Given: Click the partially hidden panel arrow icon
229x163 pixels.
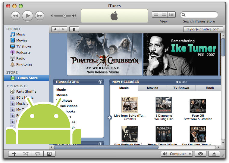Looking at the screenshot, I should [100, 144].
